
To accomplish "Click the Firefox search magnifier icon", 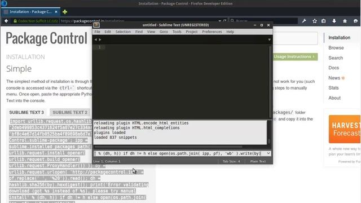I will tap(232, 21).
